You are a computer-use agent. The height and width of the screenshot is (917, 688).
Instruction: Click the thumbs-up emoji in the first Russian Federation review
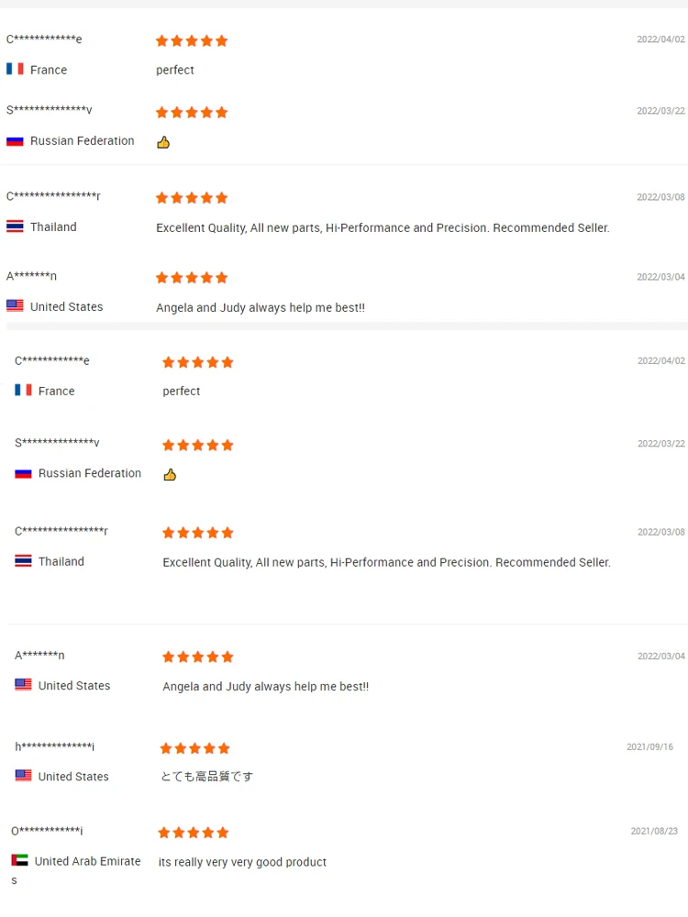point(163,142)
